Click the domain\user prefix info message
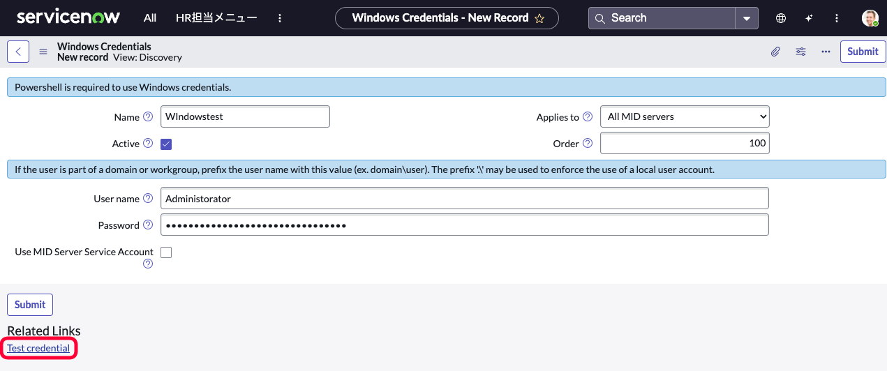This screenshot has height=371, width=887. pos(447,169)
